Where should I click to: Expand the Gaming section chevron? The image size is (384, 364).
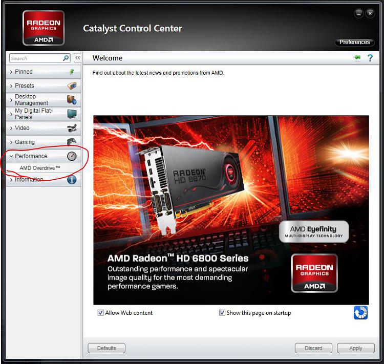coord(11,142)
